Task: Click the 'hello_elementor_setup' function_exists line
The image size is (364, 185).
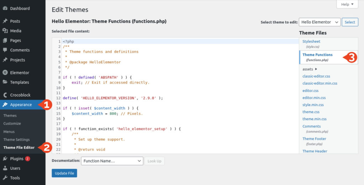Action: 122,129
